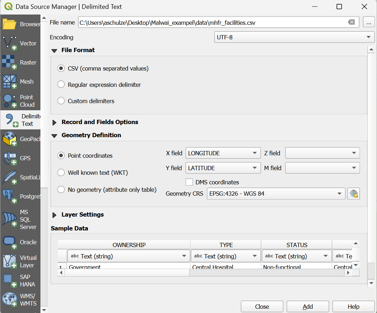Open the Mesh data source
The height and width of the screenshot is (313, 377).
[x=20, y=82]
